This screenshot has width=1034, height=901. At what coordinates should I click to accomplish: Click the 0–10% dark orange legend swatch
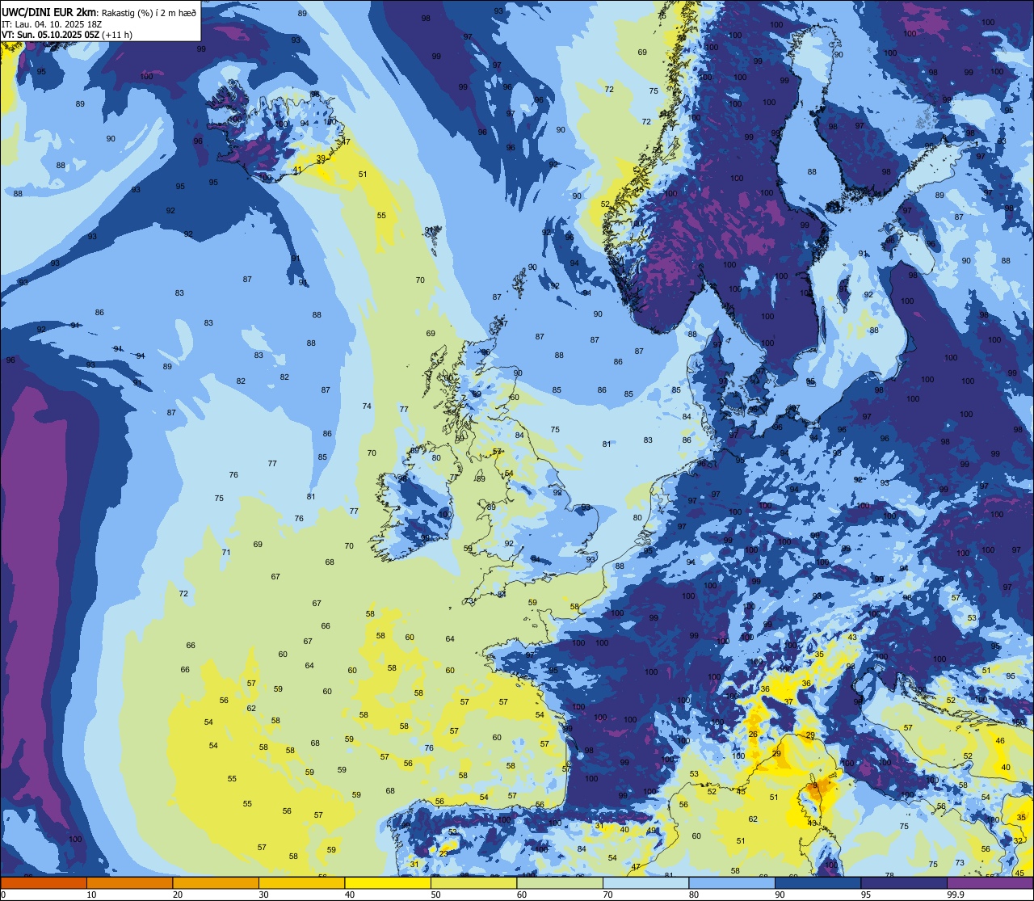(x=44, y=883)
